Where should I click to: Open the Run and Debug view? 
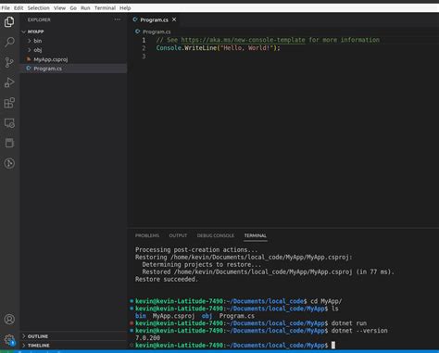click(9, 82)
